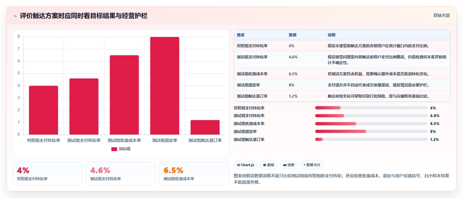Viewport: 463px width, 198px height.
Task: Click the 8% value in table
Action: (x=292, y=85)
